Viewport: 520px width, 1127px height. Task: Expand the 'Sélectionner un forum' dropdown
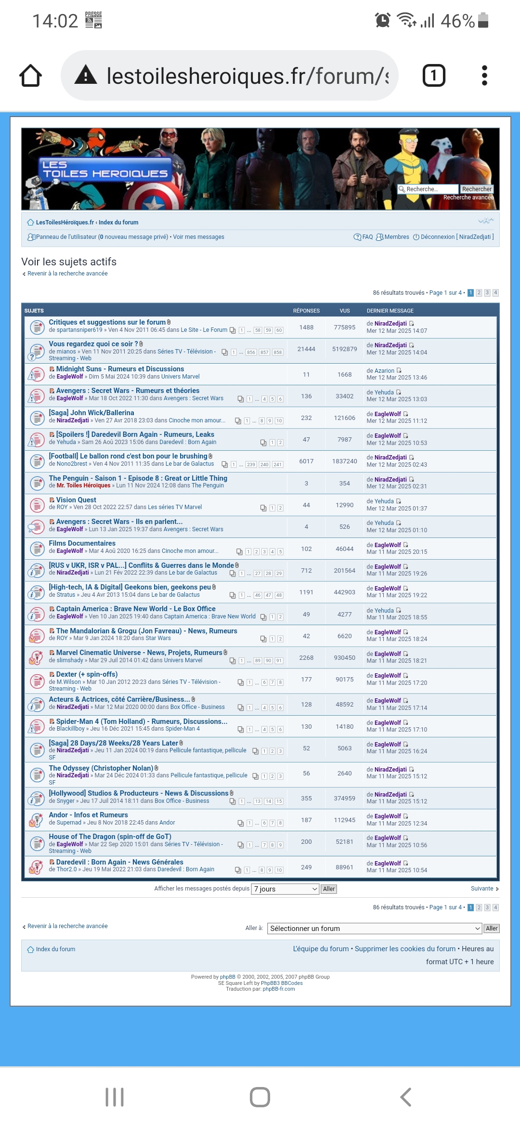(375, 928)
